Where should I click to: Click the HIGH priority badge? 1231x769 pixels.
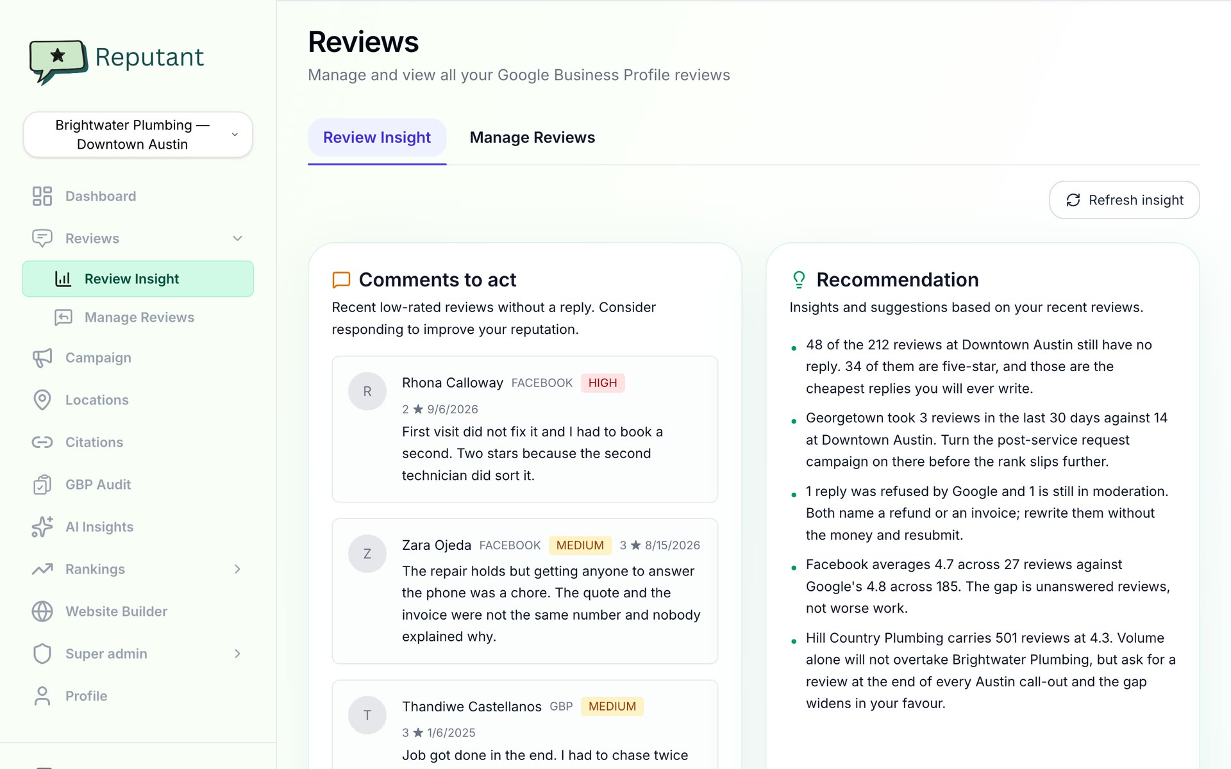tap(603, 383)
